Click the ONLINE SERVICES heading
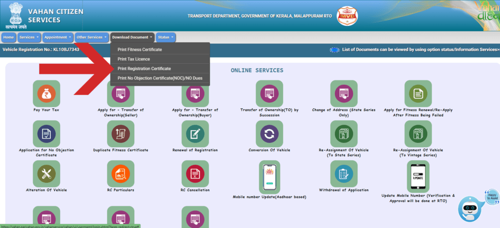This screenshot has height=228, width=500. tap(257, 70)
